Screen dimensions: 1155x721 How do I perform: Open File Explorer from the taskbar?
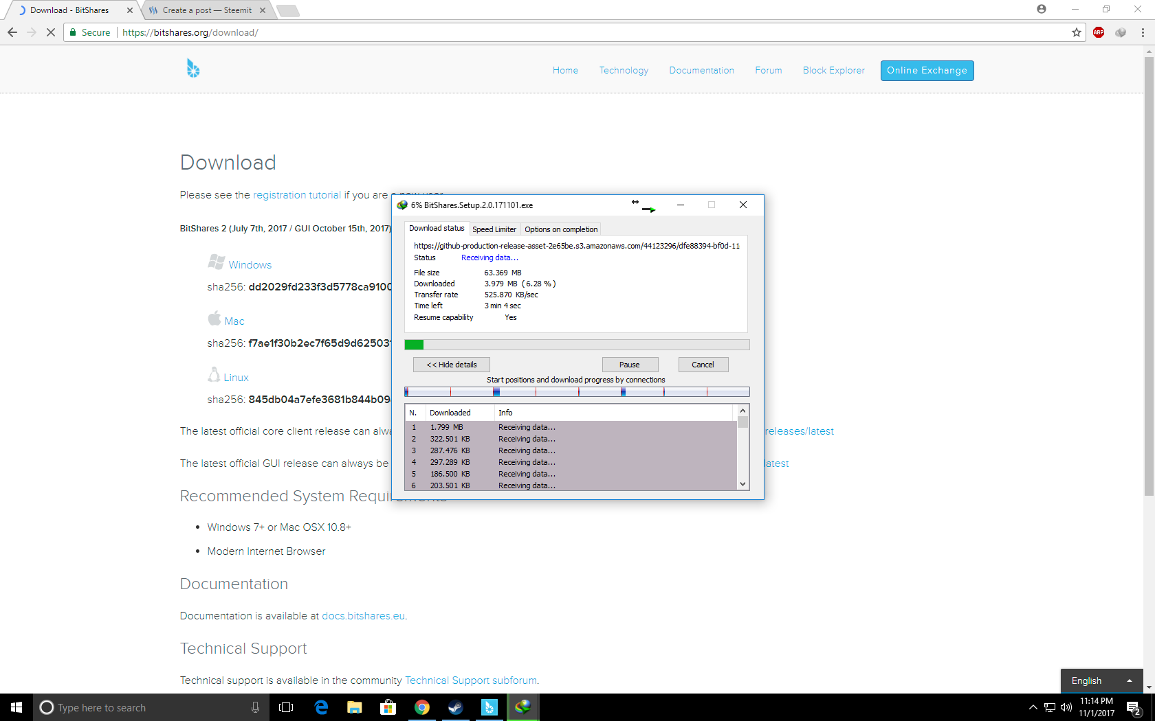355,707
